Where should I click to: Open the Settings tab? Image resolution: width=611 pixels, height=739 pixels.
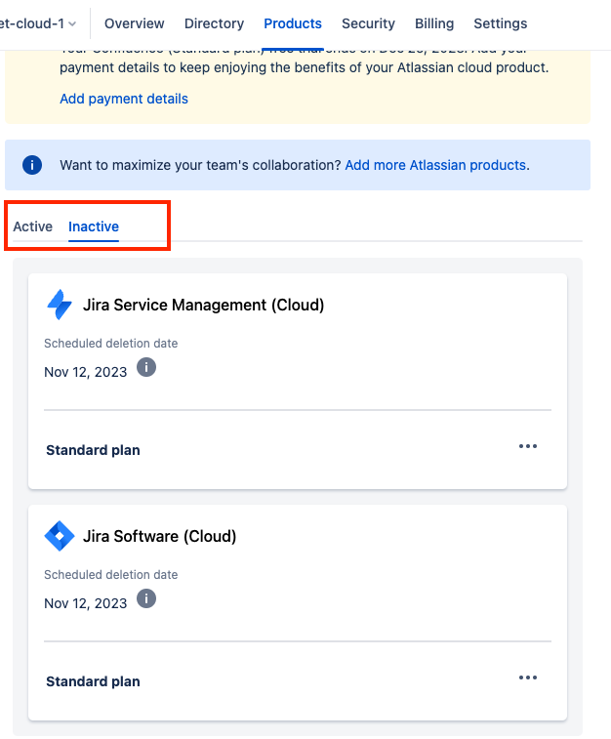(501, 23)
